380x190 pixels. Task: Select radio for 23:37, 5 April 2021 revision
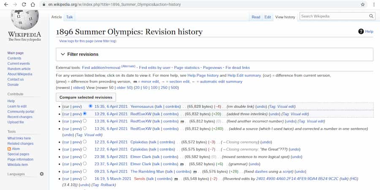pos(84,163)
